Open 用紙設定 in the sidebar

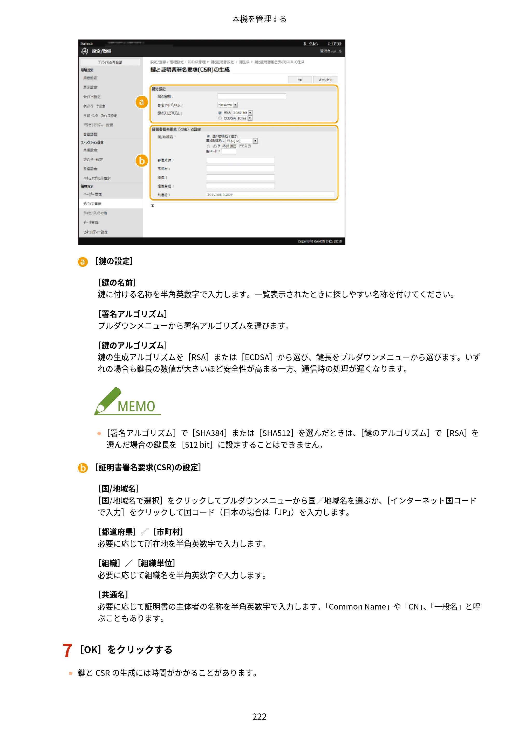coord(90,78)
